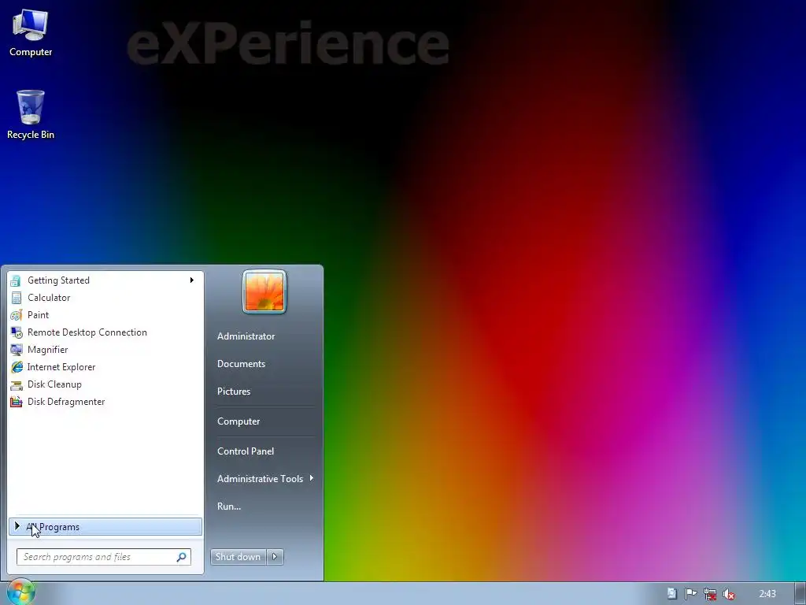The height and width of the screenshot is (605, 806).
Task: Select the Recycle Bin desktop icon
Action: [31, 115]
